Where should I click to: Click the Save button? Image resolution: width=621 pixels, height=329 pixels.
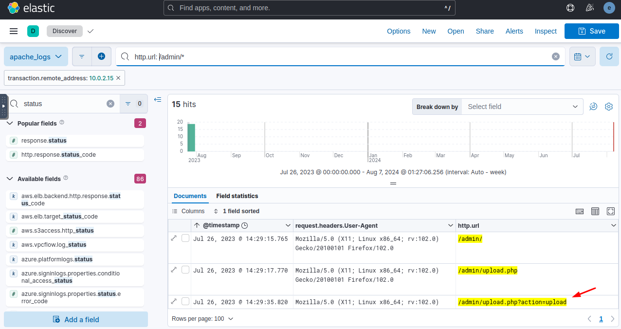click(591, 31)
